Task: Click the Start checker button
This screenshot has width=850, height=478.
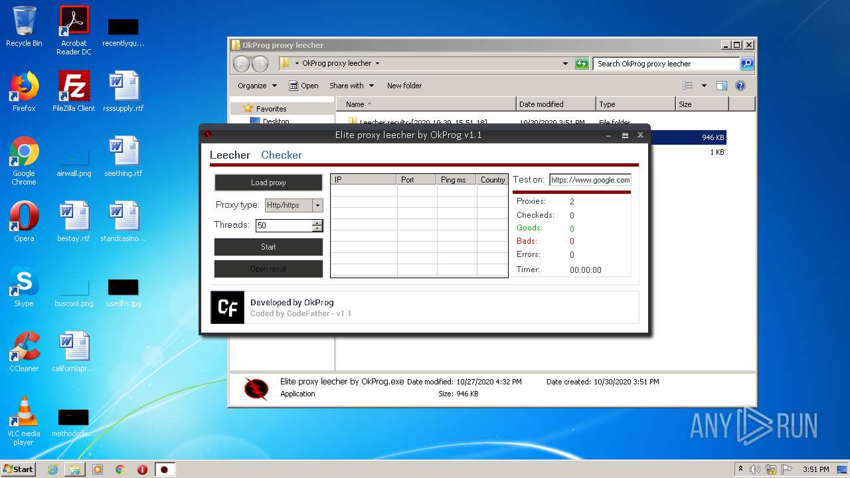Action: pyautogui.click(x=268, y=246)
